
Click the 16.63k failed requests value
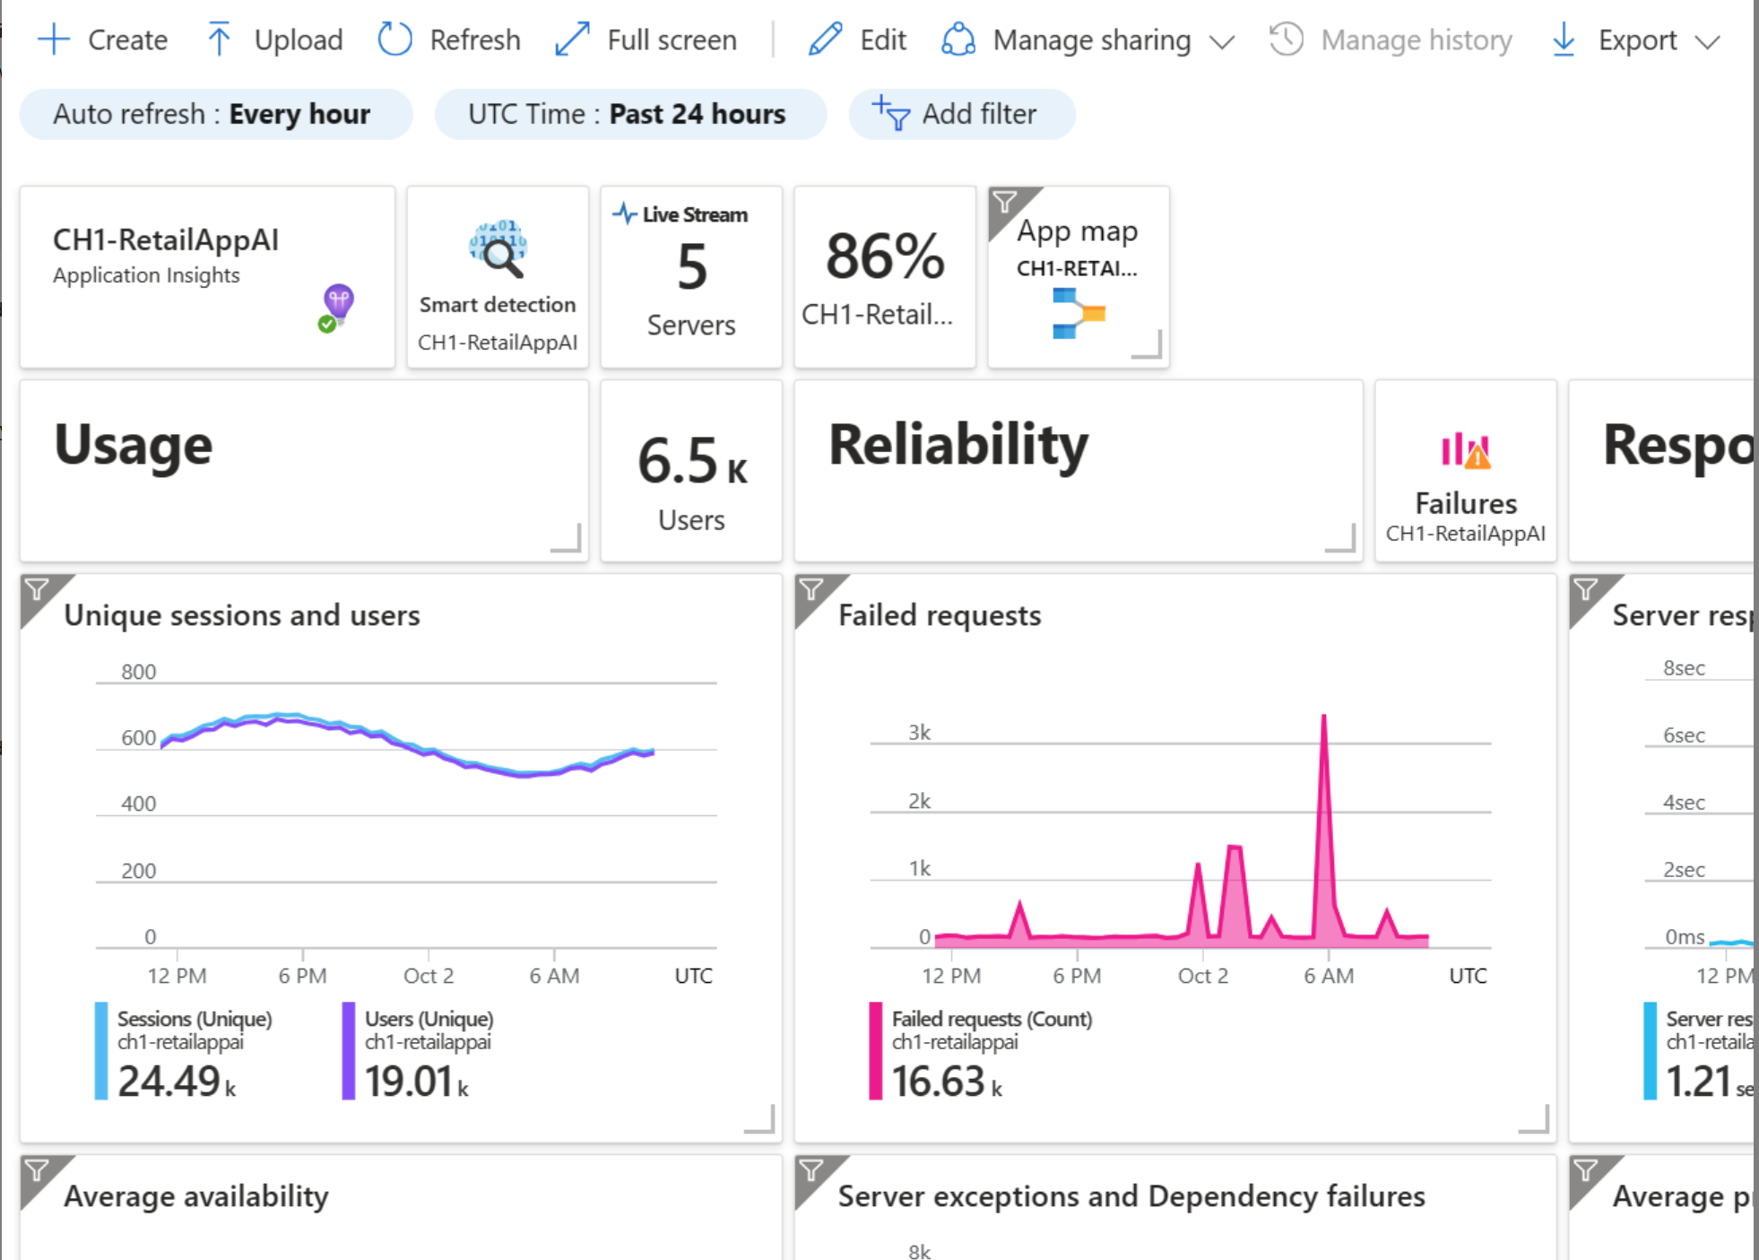click(x=948, y=1081)
